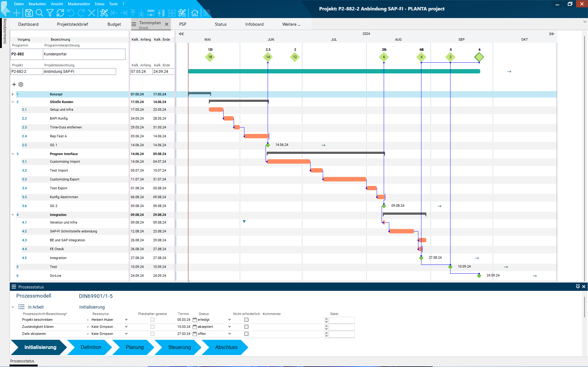
Task: Select the filter funnel icon
Action: [x=50, y=13]
